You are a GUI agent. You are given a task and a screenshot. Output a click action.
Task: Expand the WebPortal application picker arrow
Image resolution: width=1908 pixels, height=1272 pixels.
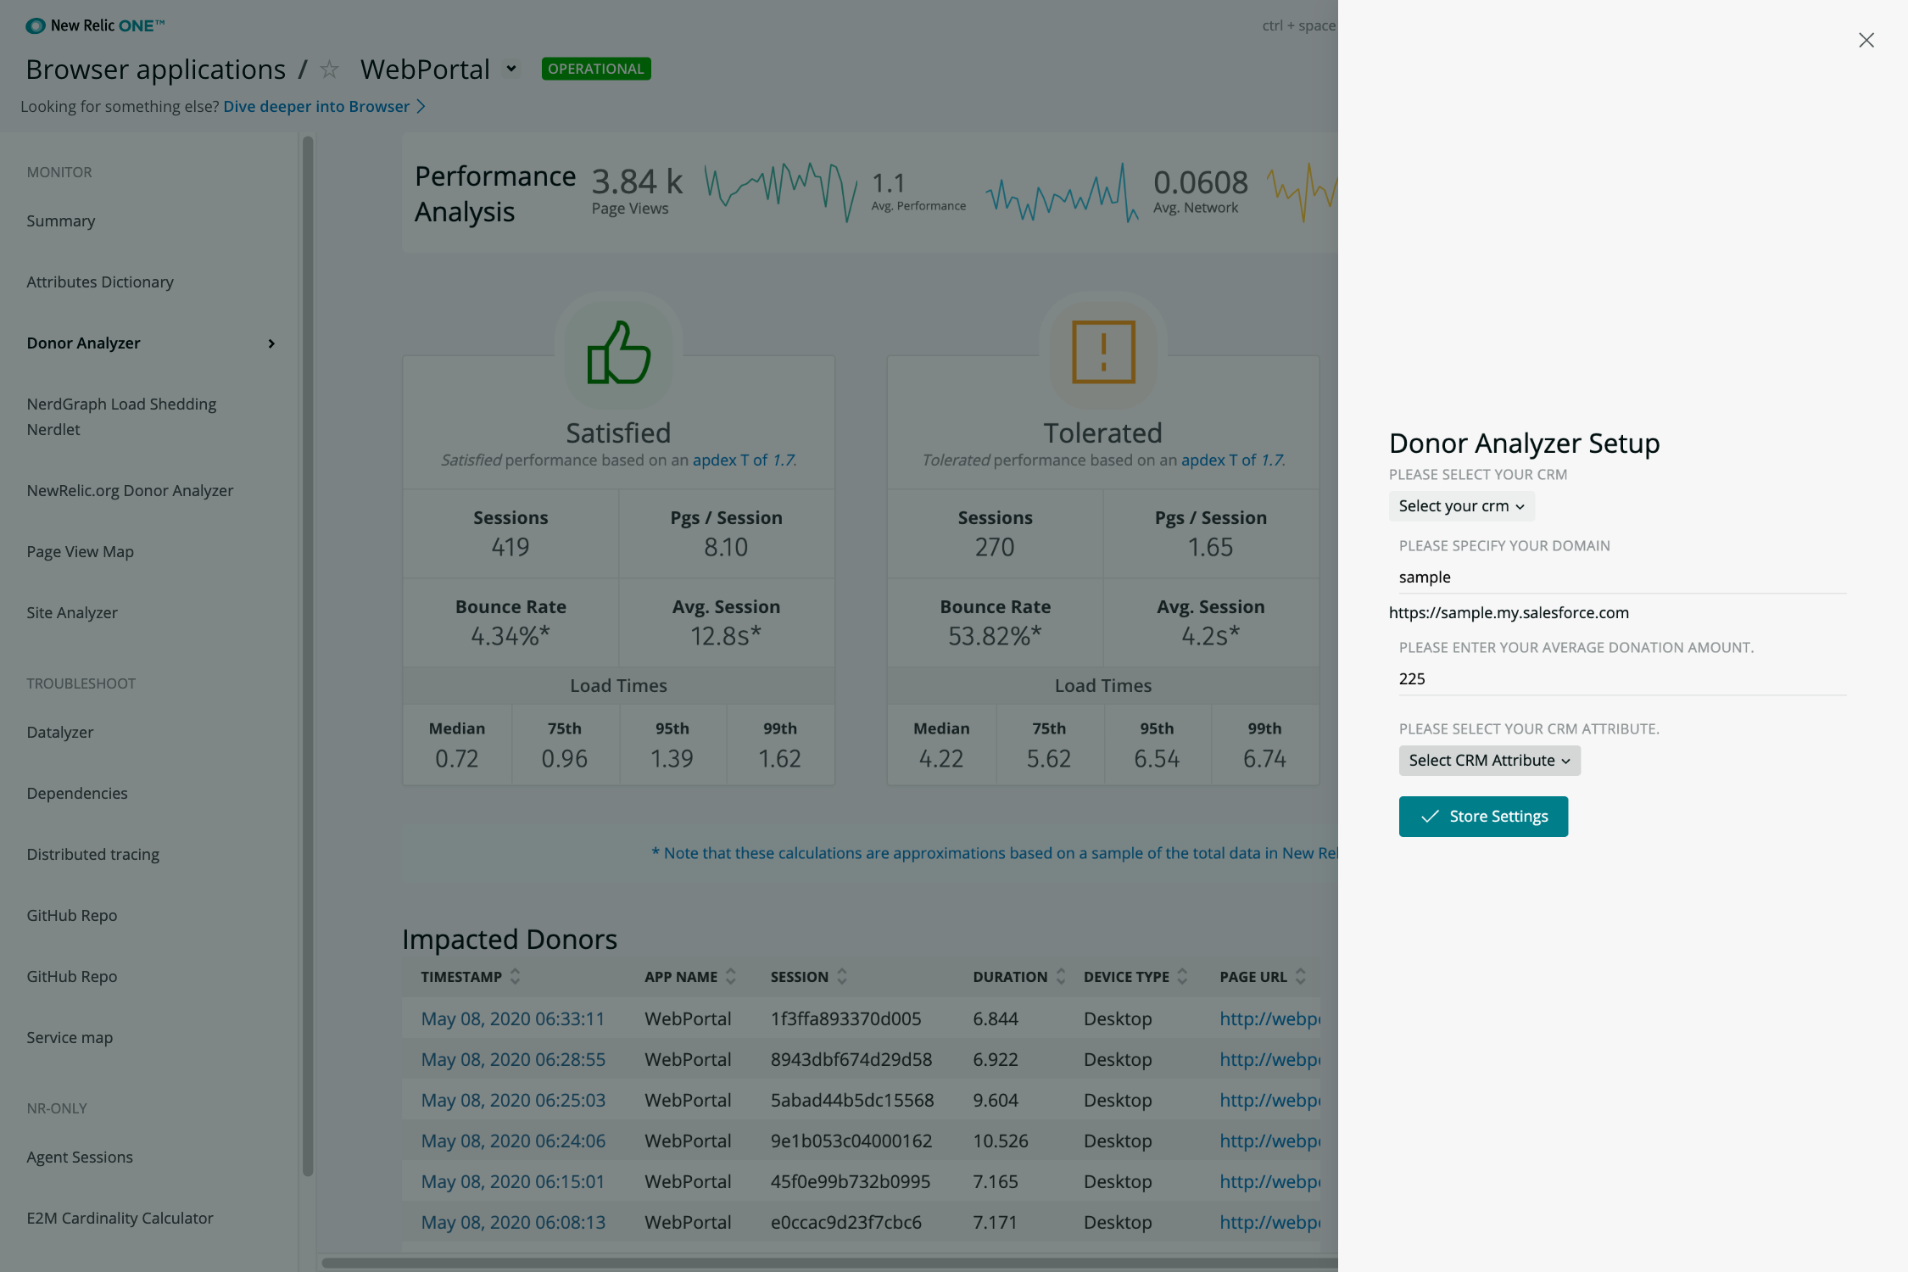tap(511, 69)
